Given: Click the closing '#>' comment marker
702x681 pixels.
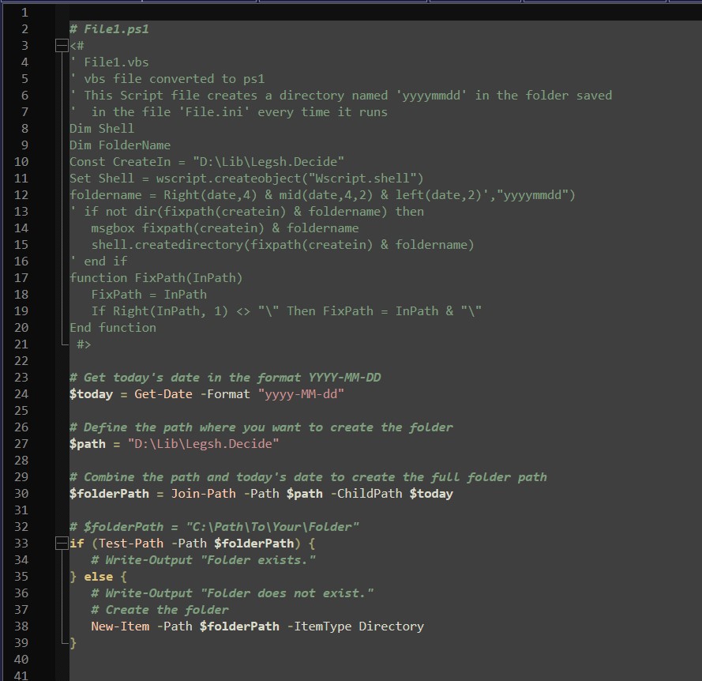Looking at the screenshot, I should pos(84,344).
